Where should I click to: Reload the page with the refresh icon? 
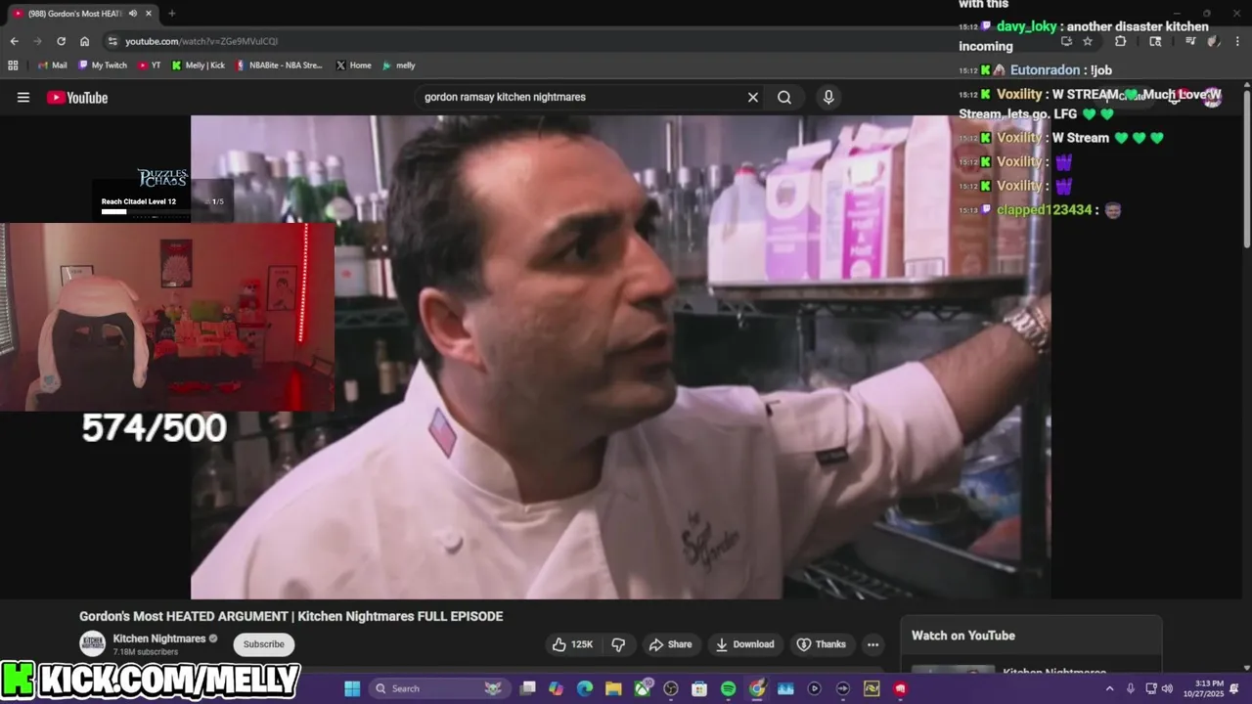tap(61, 41)
